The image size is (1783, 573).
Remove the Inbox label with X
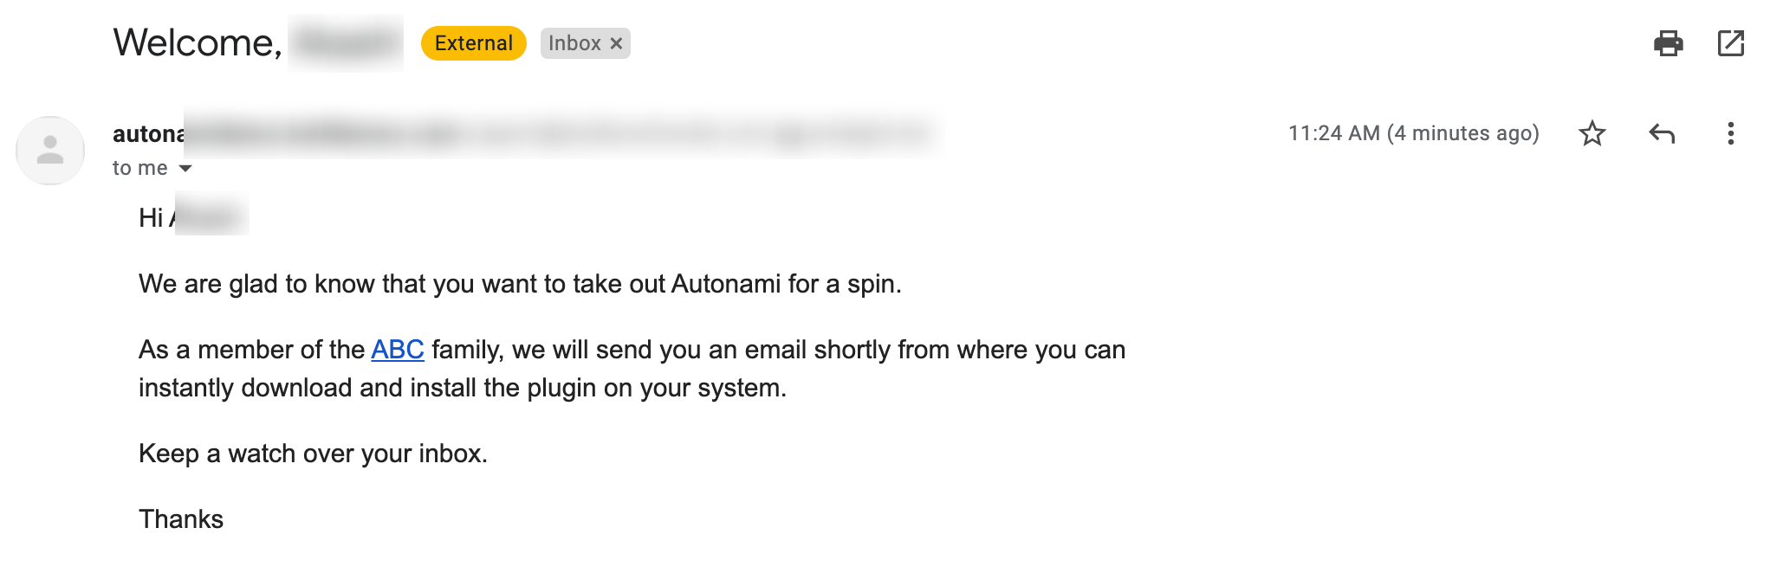(616, 43)
